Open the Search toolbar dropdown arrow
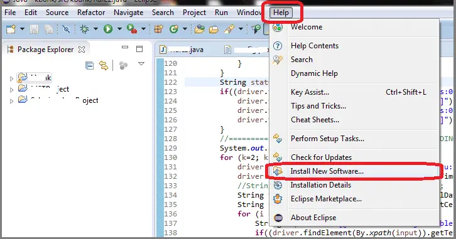 pyautogui.click(x=241, y=29)
